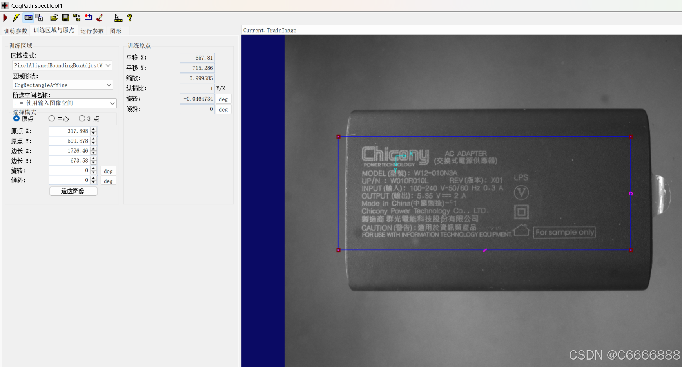Click the 平移 Y value 715.286

[x=197, y=68]
